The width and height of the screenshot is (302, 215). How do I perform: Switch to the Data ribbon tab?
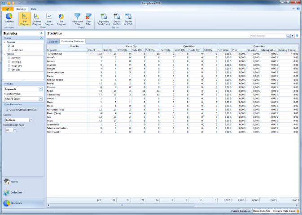point(34,9)
